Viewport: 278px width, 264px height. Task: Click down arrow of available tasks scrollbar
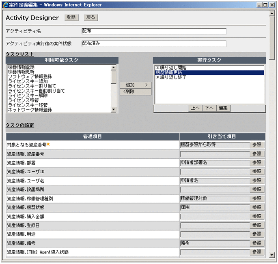pyautogui.click(x=114, y=110)
